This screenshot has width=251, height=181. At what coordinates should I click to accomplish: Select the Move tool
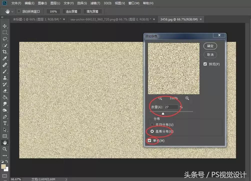click(5, 26)
